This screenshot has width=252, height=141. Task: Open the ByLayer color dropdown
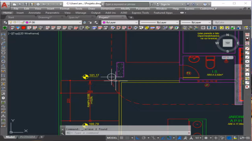[120, 22]
